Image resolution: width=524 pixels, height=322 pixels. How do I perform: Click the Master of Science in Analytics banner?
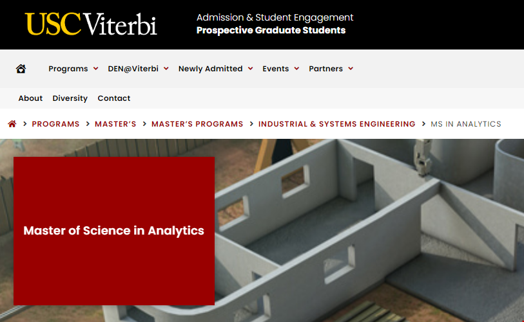(113, 231)
